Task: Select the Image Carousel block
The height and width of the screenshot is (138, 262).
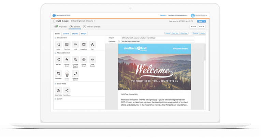Action: tap(92, 60)
